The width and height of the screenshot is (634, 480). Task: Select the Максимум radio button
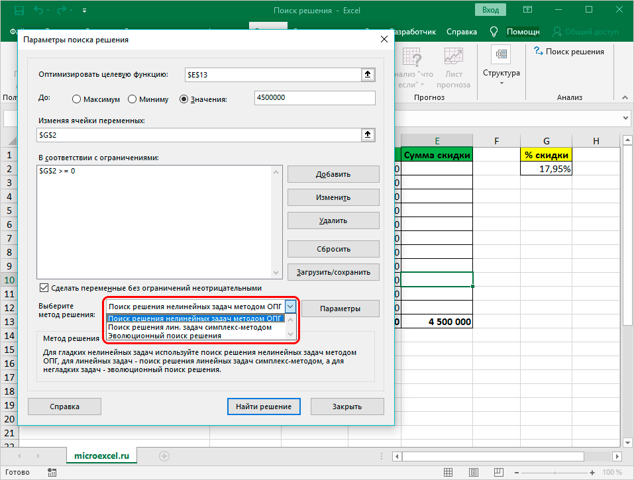(77, 99)
